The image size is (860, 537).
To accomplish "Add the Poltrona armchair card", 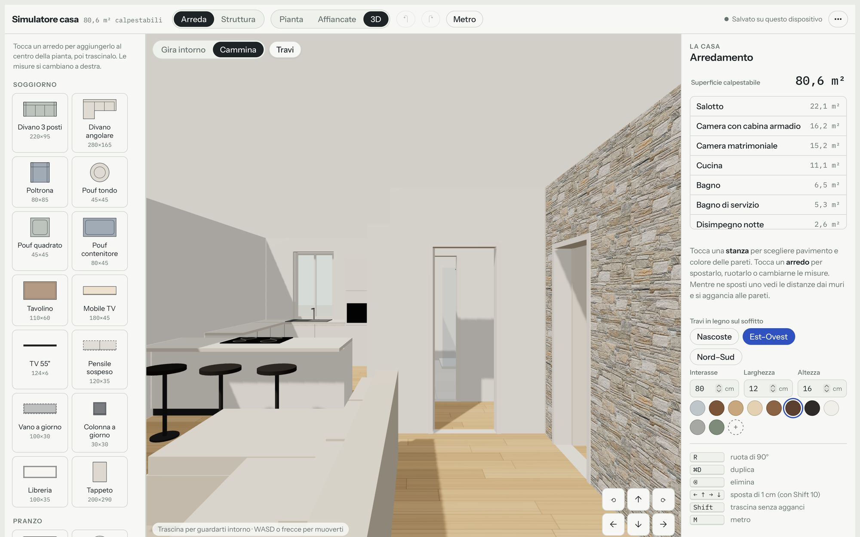I will coord(40,182).
